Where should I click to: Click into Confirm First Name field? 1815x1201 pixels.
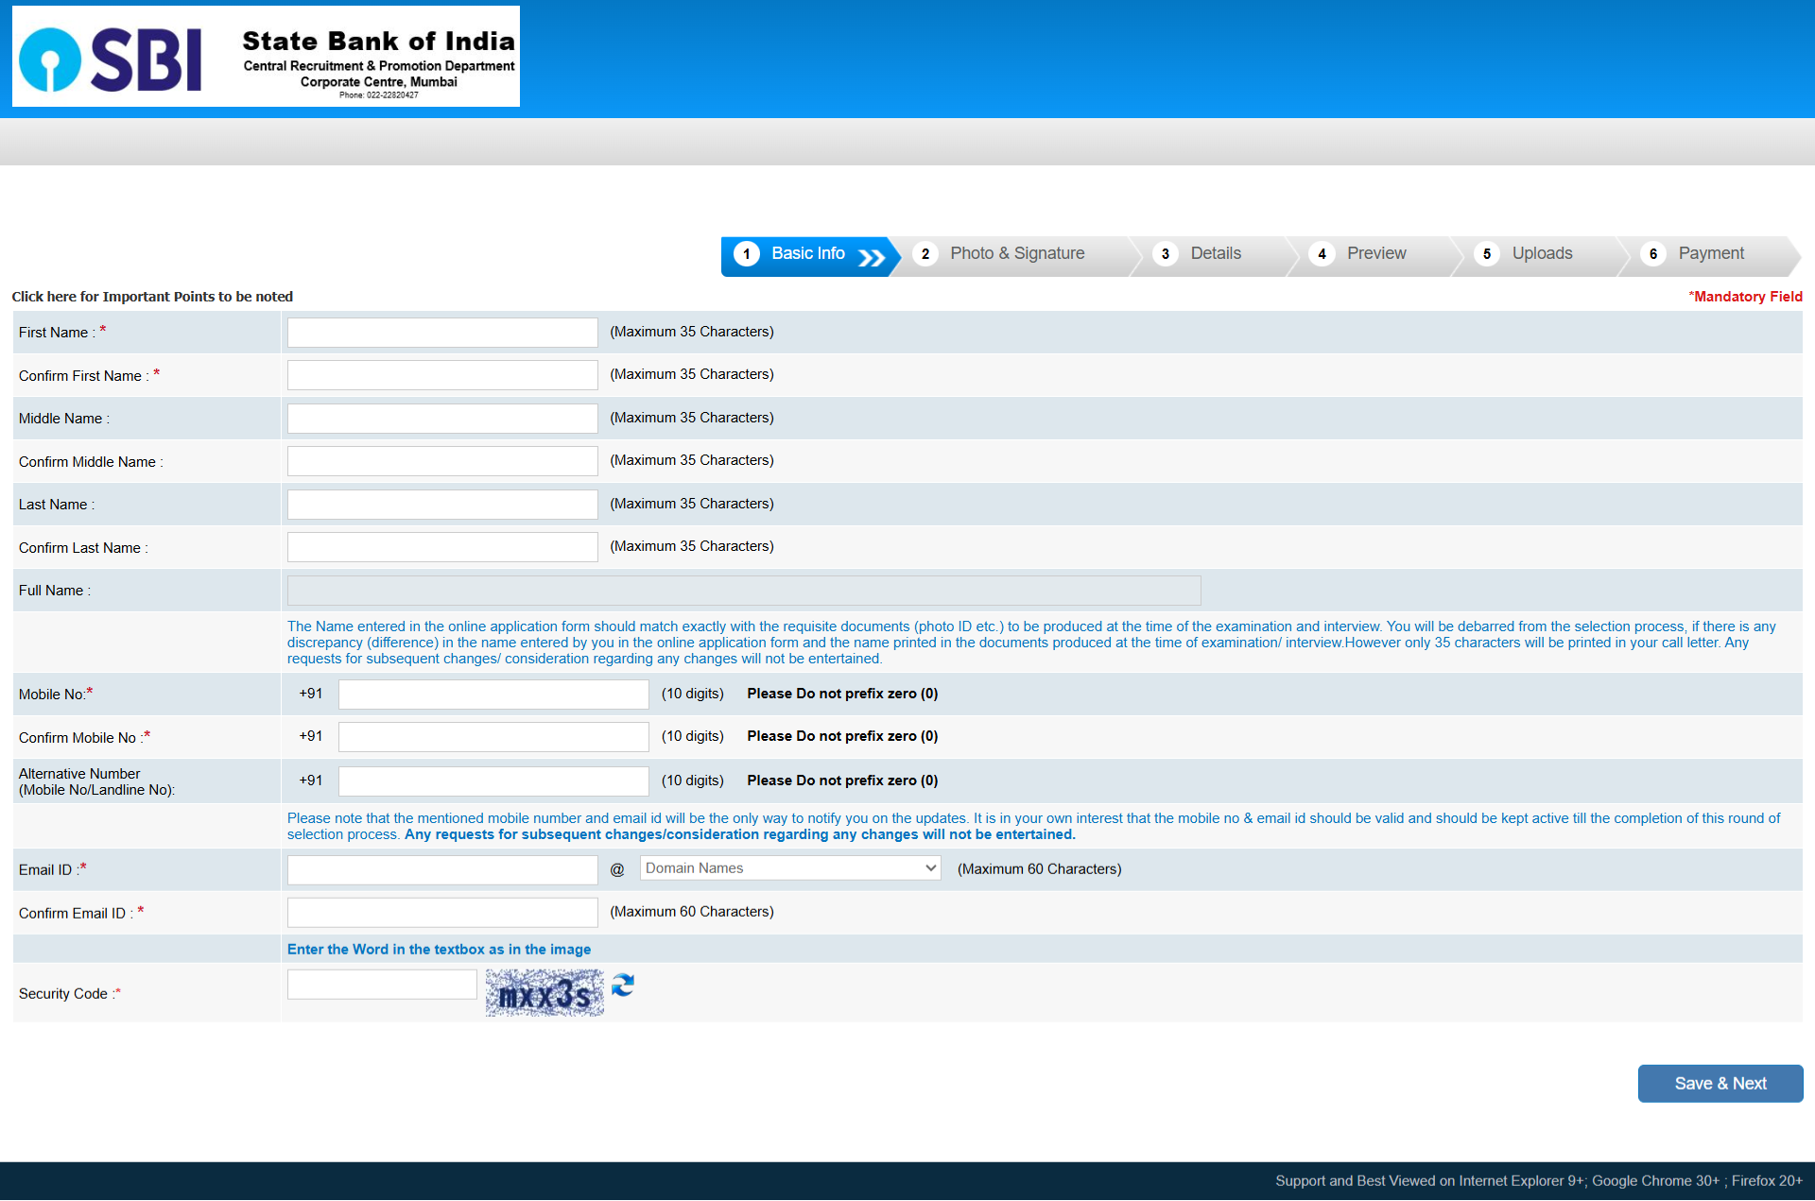442,375
